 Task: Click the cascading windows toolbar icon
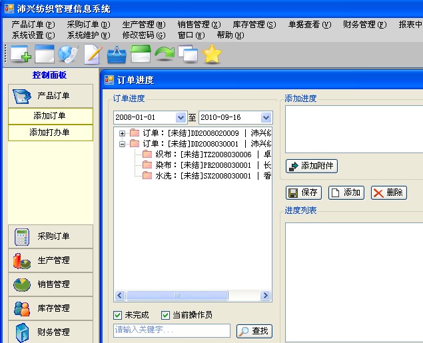click(188, 54)
